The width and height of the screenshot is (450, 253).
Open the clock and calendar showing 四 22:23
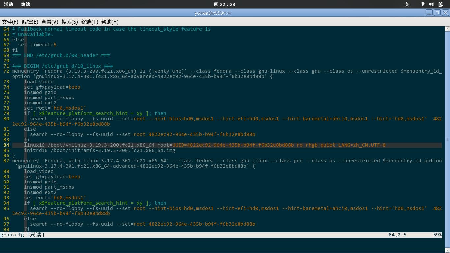[x=225, y=4]
